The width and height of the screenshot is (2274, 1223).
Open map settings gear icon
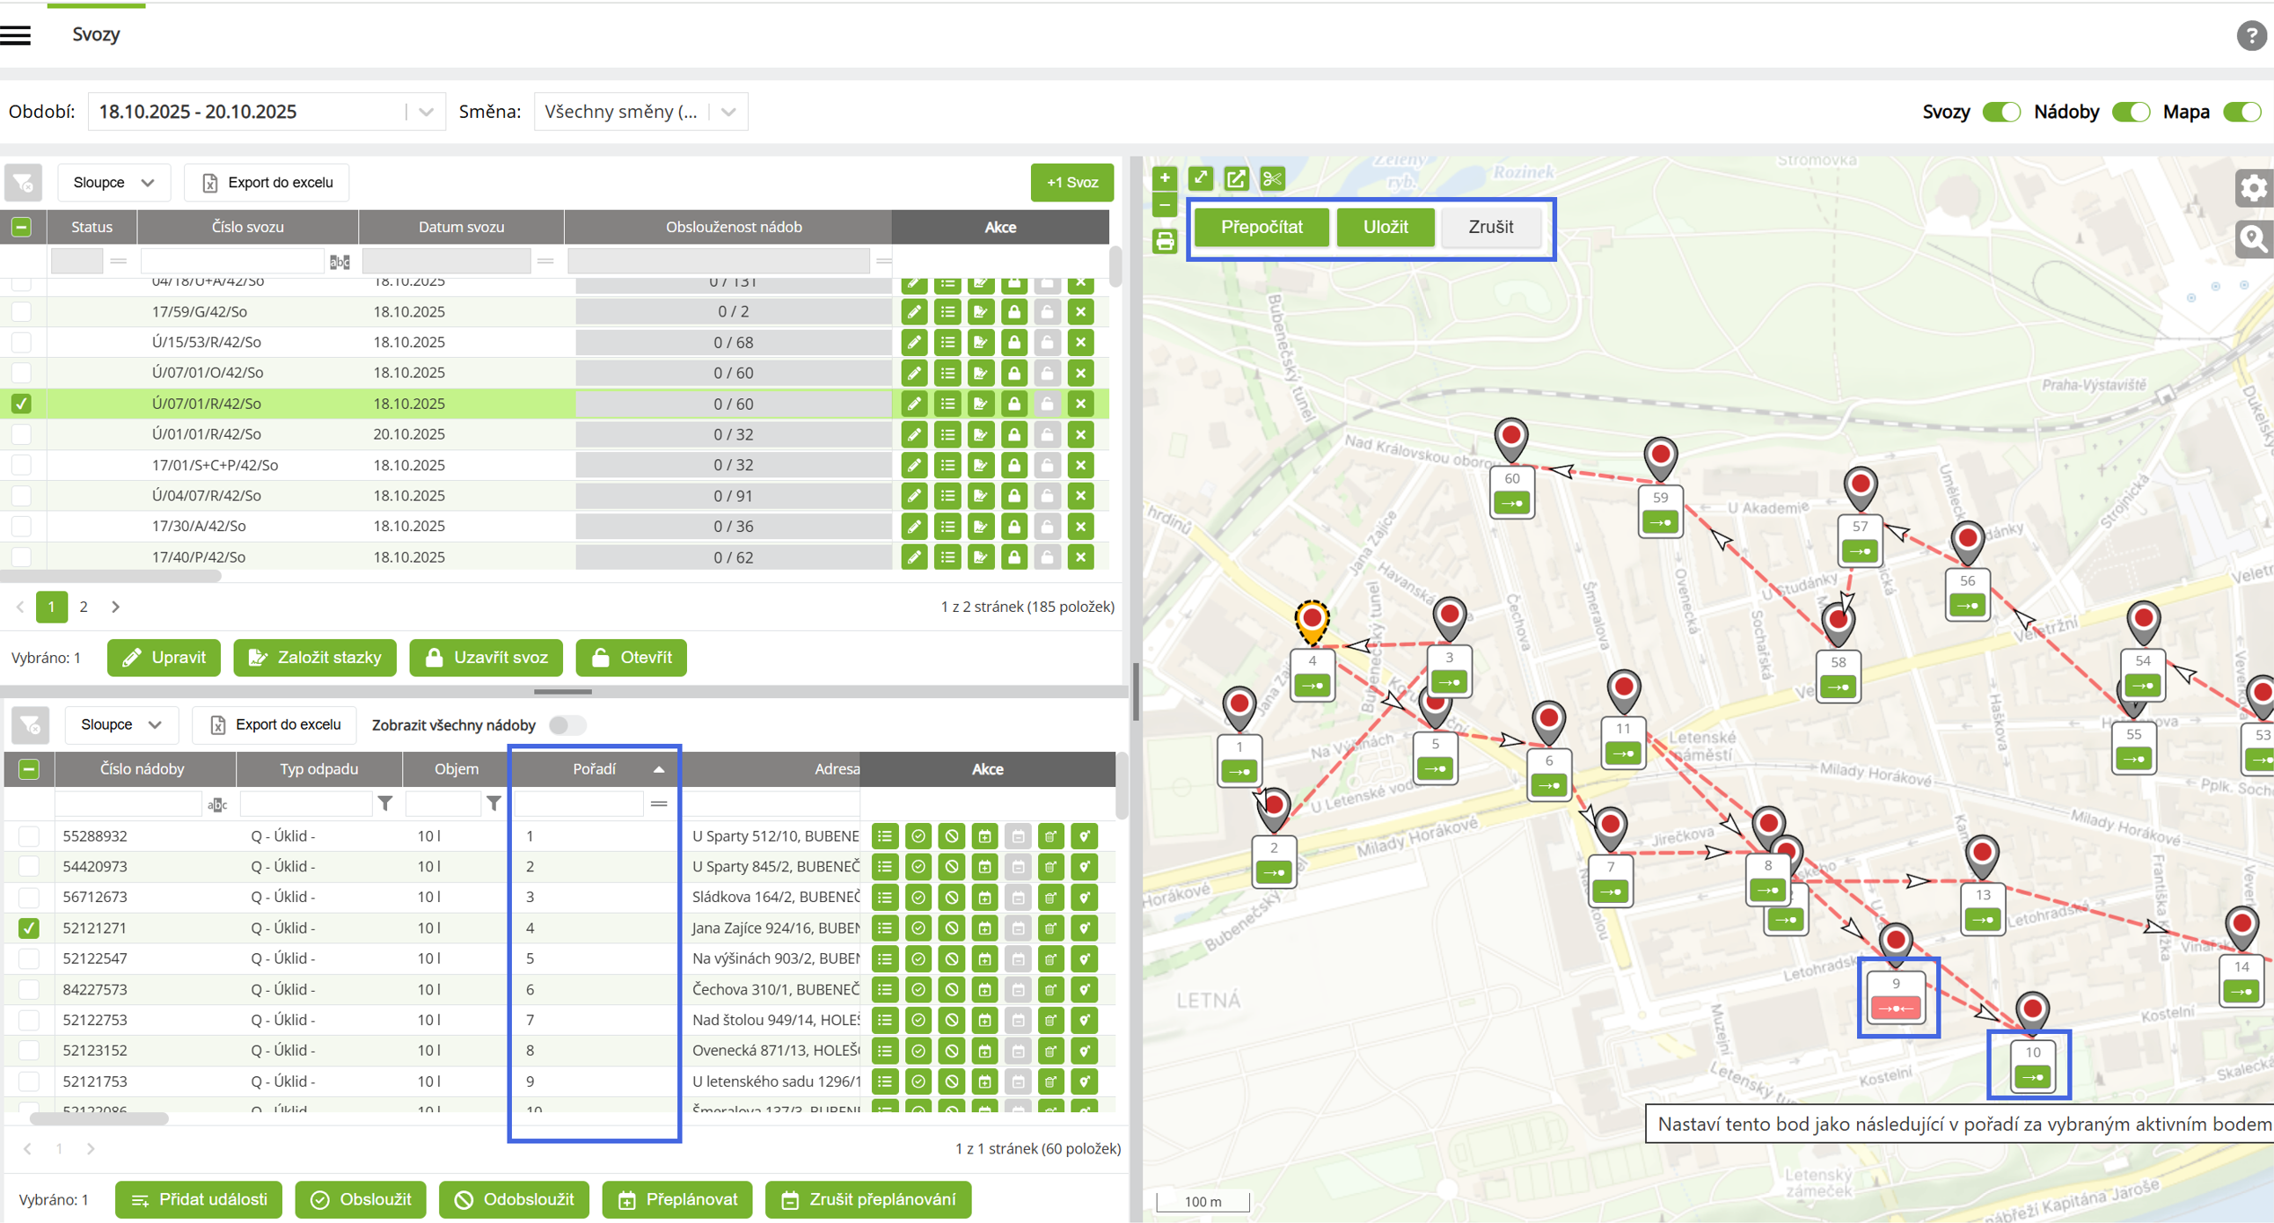2253,187
